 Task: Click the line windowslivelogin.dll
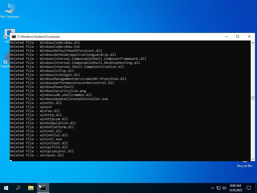point(45,75)
